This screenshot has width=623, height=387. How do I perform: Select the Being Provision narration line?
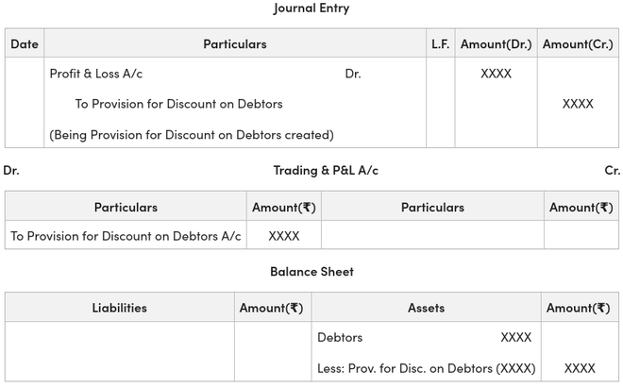192,135
